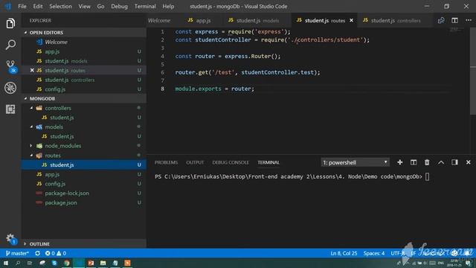Create a new terminal with plus icon
Image resolution: width=476 pixels, height=268 pixels.
coord(400,162)
